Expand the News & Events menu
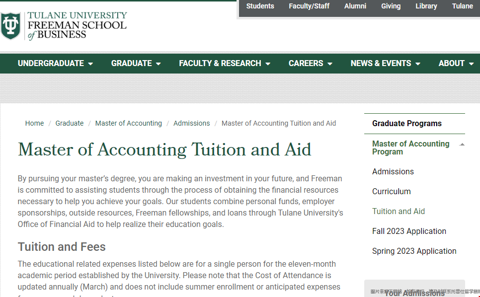The height and width of the screenshot is (297, 480). [x=386, y=63]
